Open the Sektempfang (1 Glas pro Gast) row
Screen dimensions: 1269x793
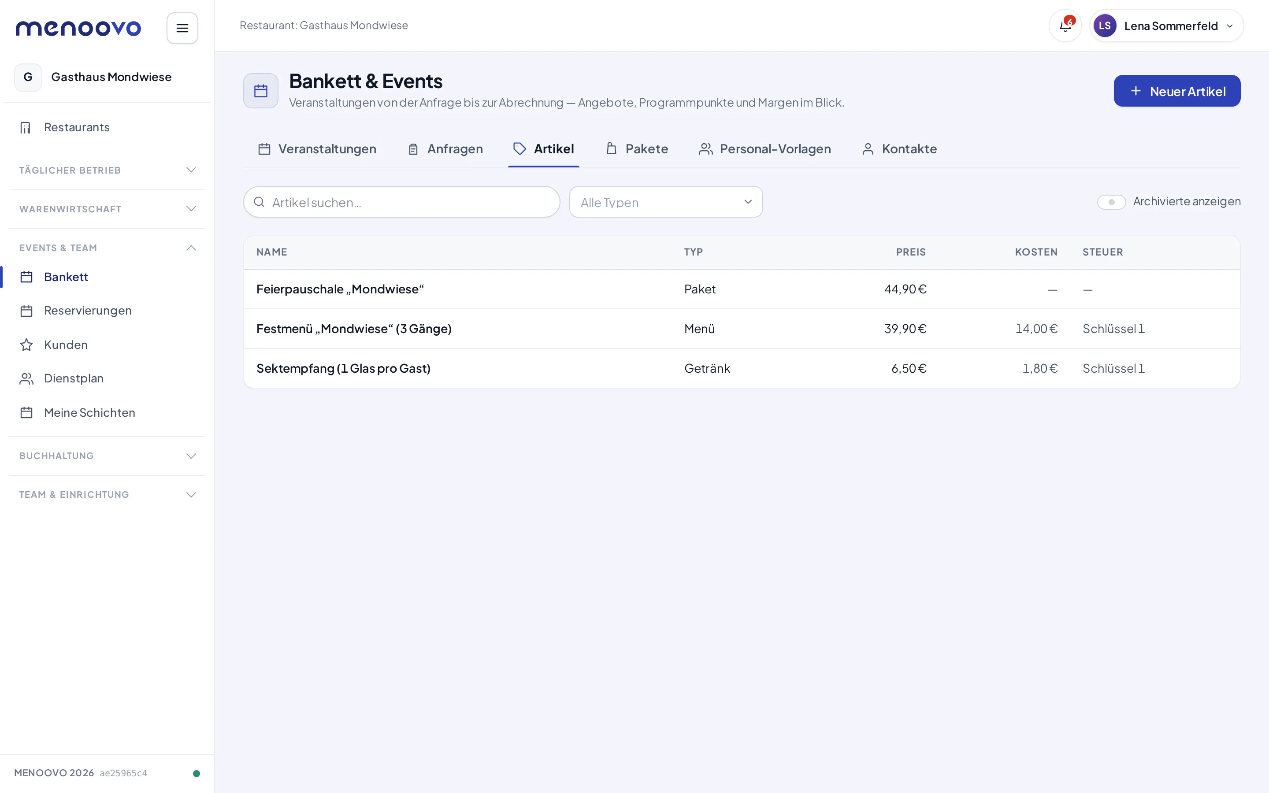(742, 368)
